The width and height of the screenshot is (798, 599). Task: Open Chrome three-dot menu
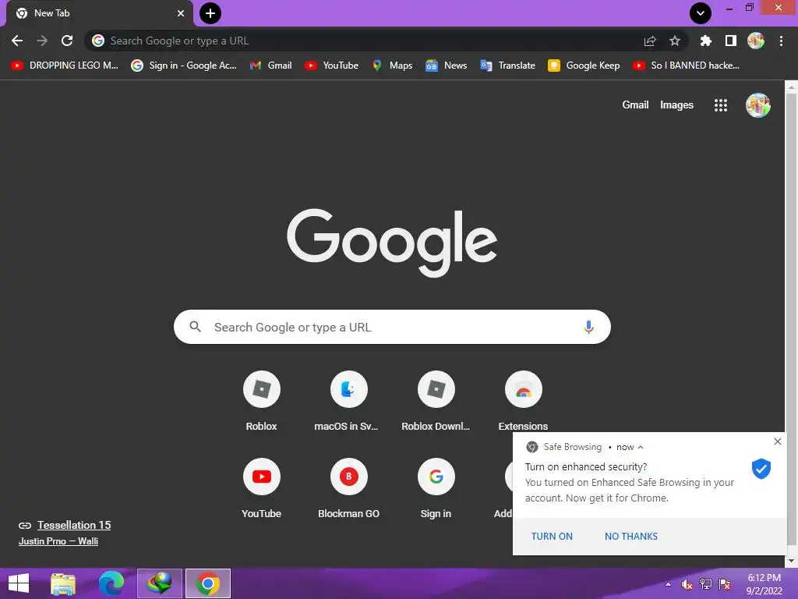pyautogui.click(x=781, y=41)
